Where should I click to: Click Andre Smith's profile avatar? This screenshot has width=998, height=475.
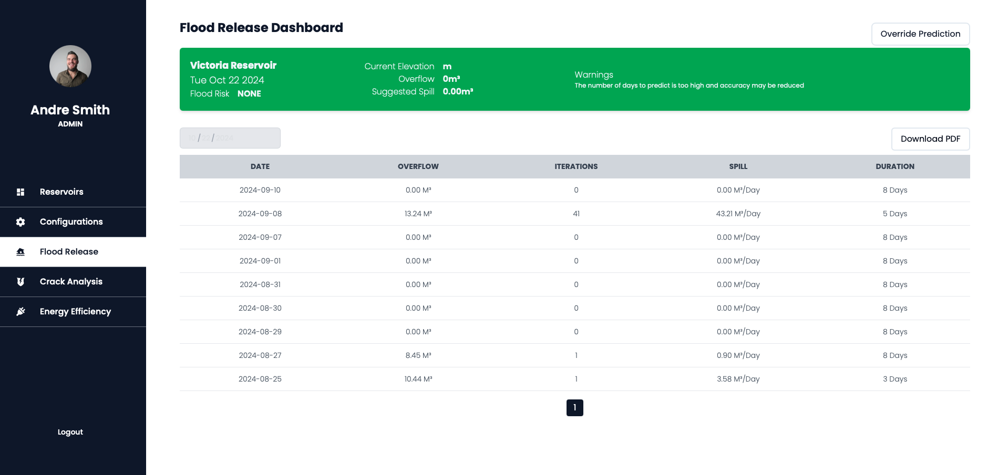[70, 66]
